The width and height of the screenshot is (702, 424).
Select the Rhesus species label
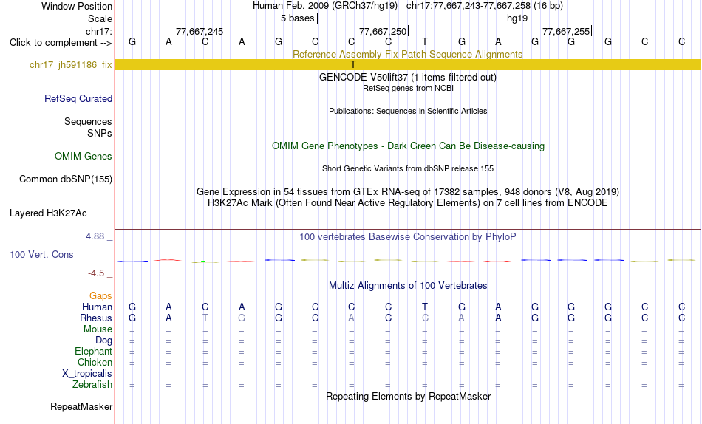pyautogui.click(x=96, y=318)
